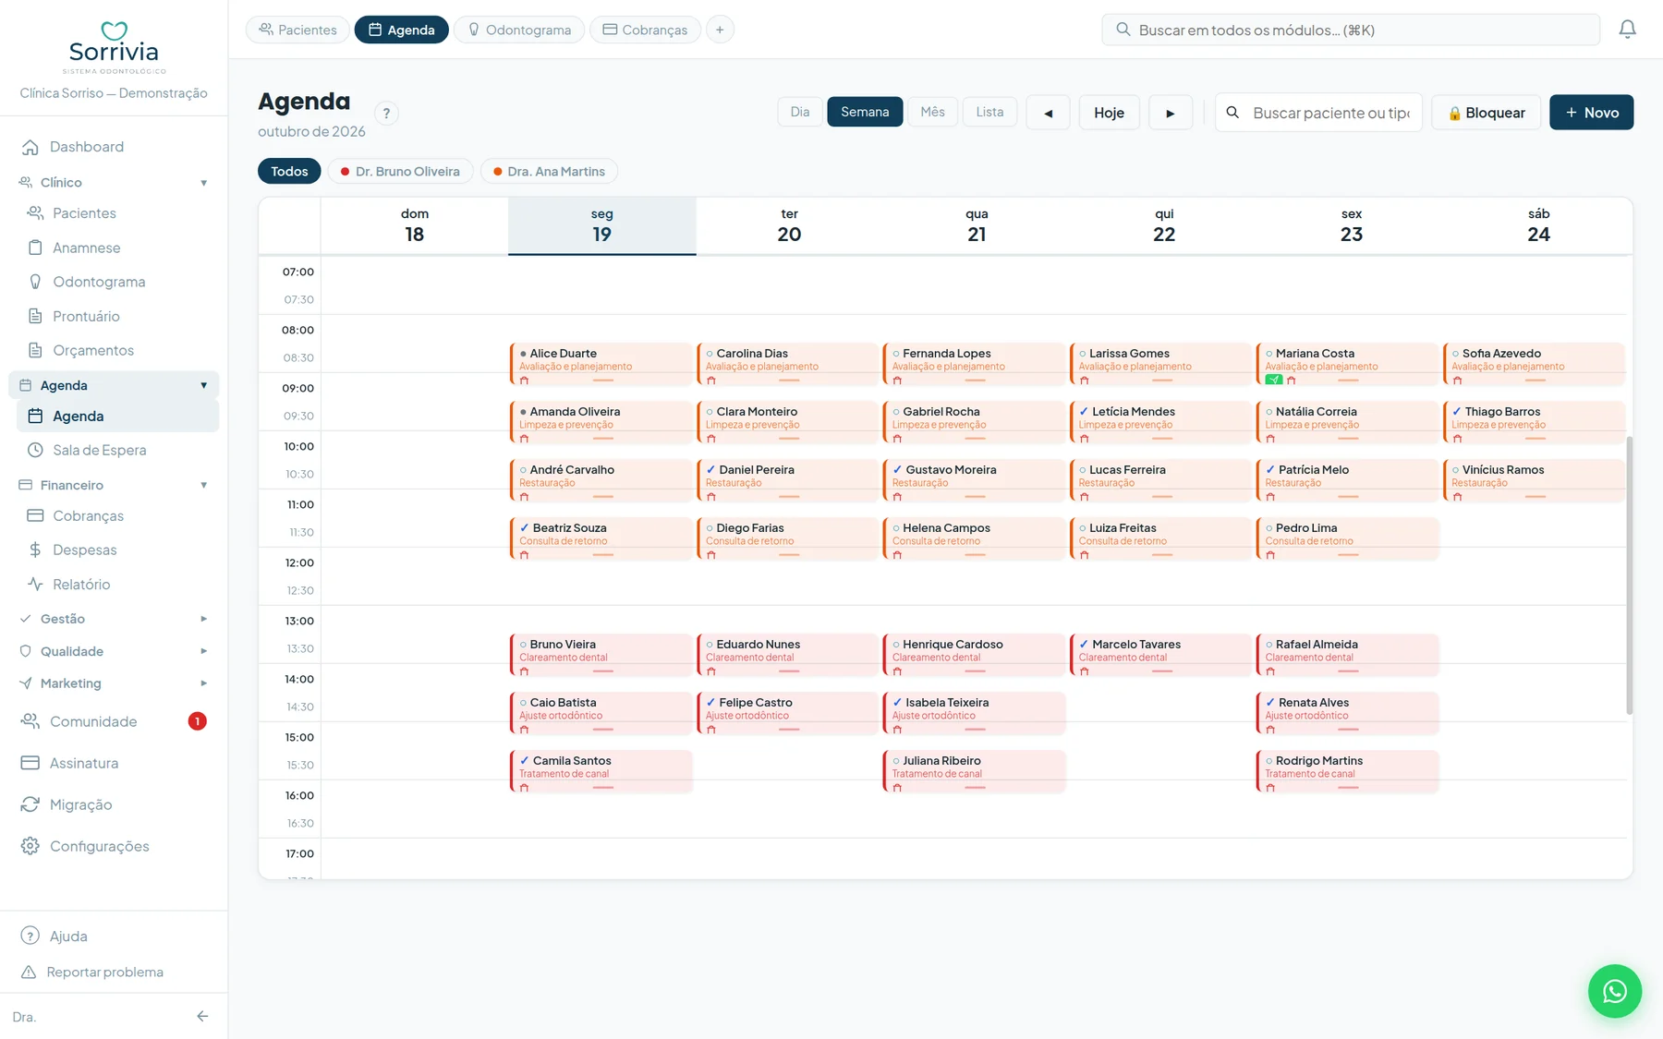Click the Sorrivia logo

[x=114, y=47]
